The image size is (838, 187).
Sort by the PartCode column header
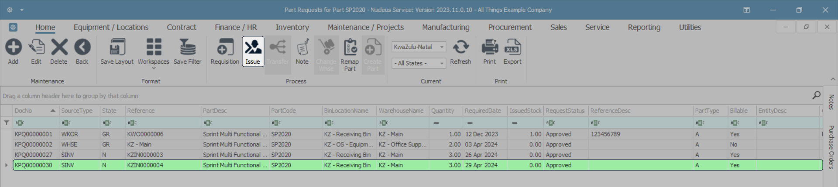295,111
